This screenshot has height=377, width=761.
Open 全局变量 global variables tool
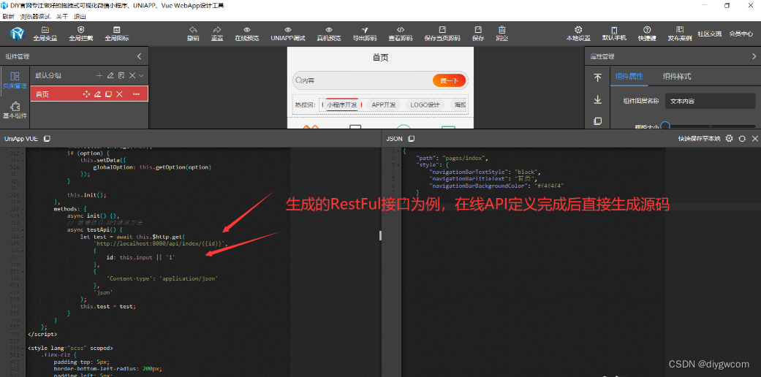45,34
